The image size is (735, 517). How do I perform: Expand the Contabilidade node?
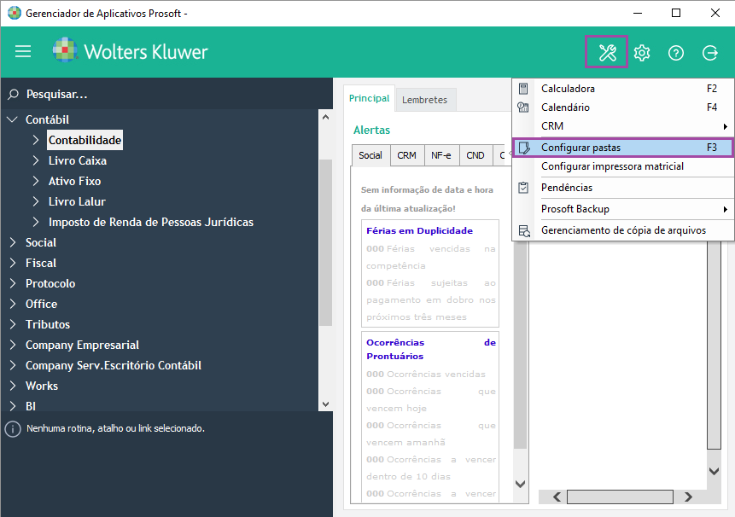pos(36,140)
